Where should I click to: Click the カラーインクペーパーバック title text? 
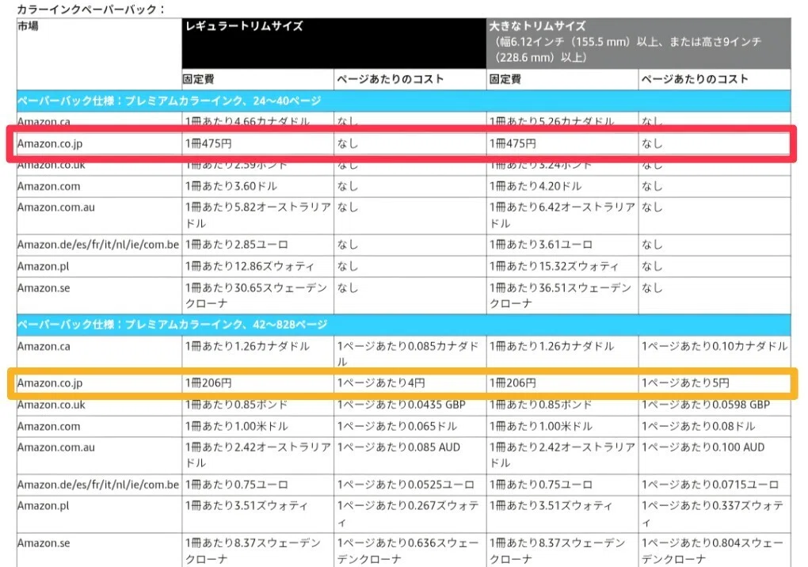[x=90, y=9]
